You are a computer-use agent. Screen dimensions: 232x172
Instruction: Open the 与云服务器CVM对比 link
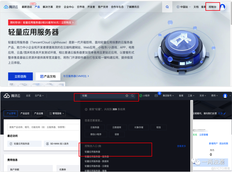[76, 76]
